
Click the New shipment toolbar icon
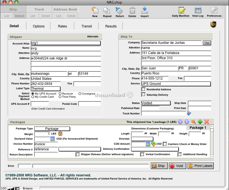(95, 11)
